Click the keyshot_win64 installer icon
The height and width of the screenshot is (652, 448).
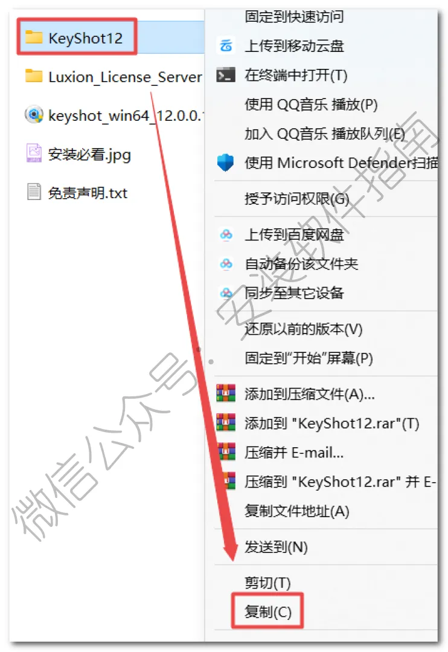pos(34,114)
